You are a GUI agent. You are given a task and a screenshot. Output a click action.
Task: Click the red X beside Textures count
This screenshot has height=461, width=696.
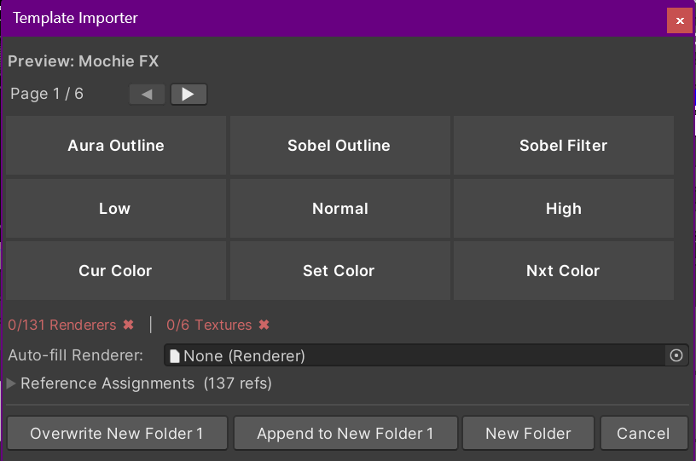[264, 325]
